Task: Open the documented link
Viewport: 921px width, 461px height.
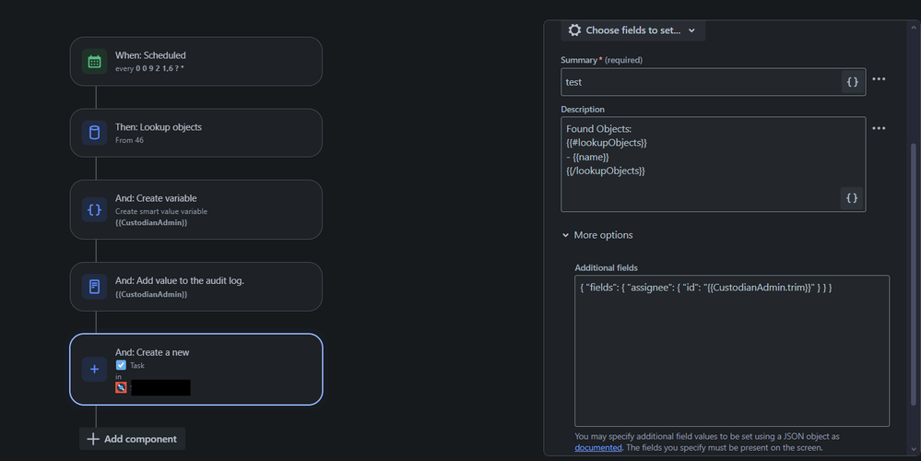Action: [x=598, y=447]
